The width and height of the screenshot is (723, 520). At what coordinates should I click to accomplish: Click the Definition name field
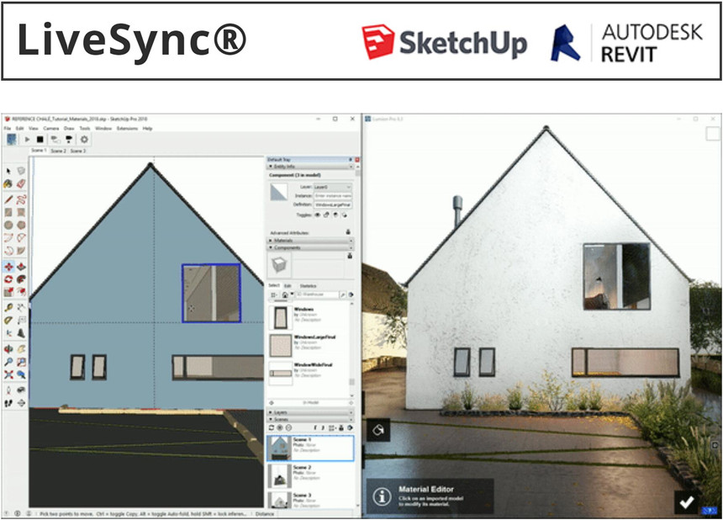coord(332,204)
